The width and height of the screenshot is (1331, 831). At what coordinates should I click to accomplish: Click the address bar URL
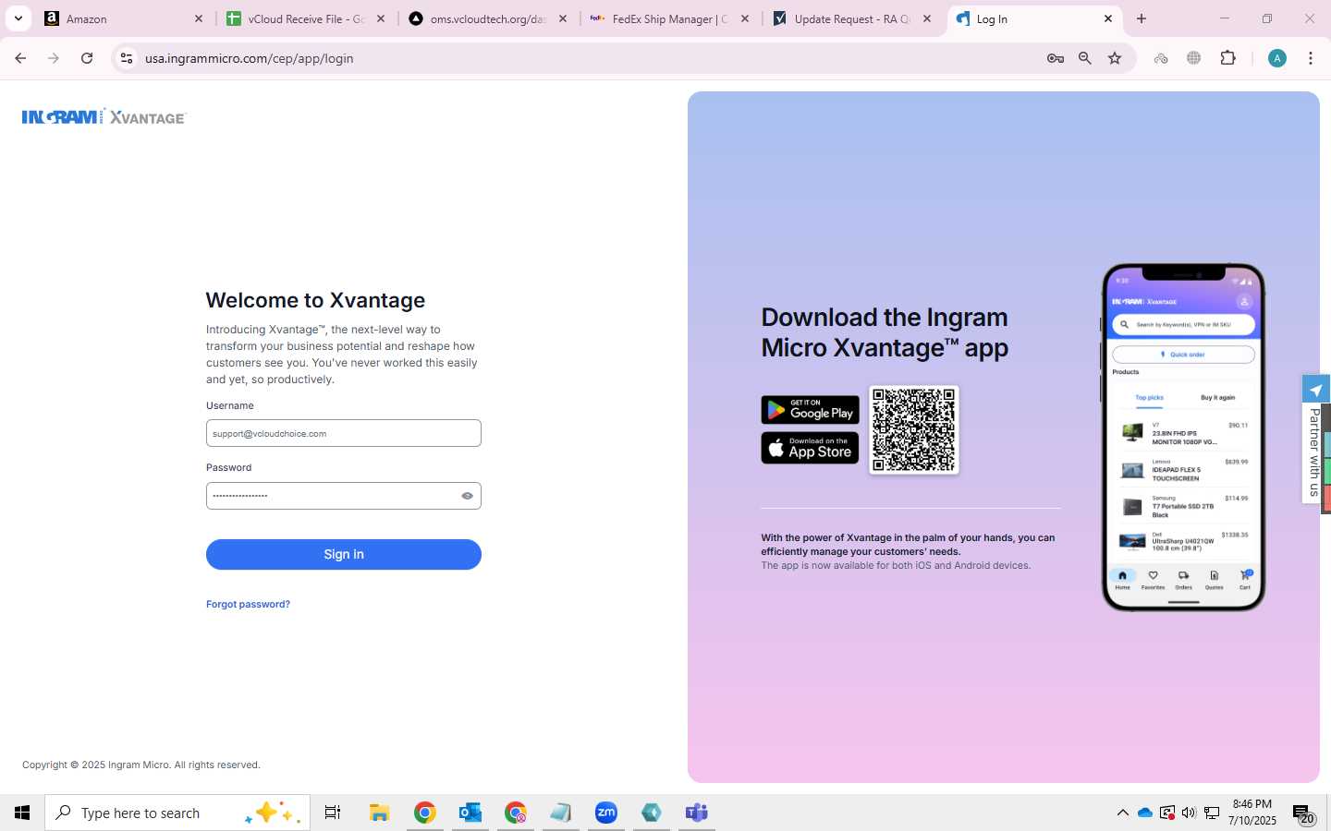[250, 58]
